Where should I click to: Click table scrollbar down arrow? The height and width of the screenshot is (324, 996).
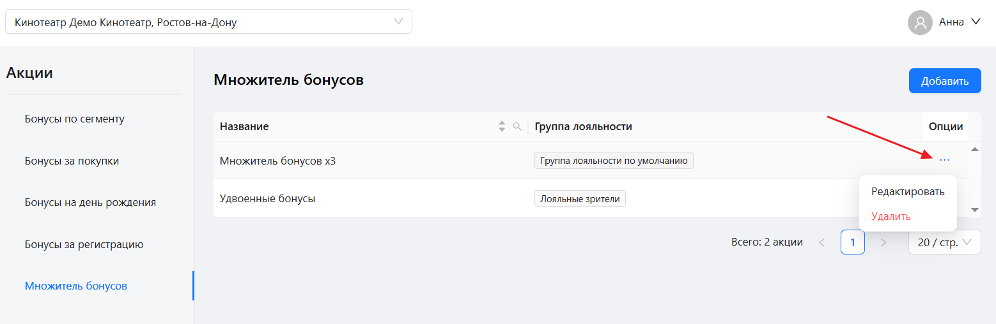click(x=975, y=209)
